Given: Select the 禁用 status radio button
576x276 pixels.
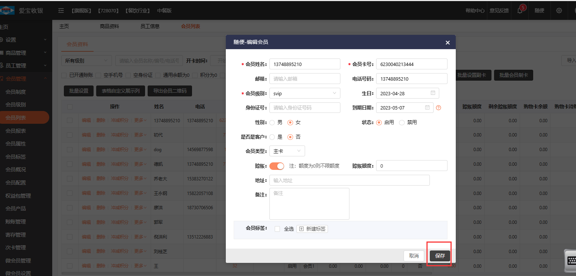Looking at the screenshot, I should pyautogui.click(x=402, y=122).
